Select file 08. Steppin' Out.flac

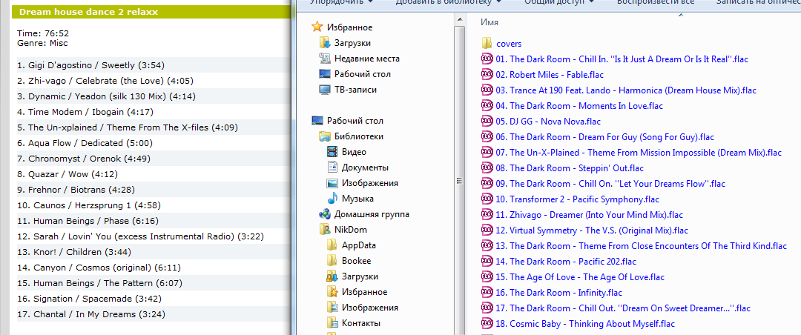tap(570, 168)
